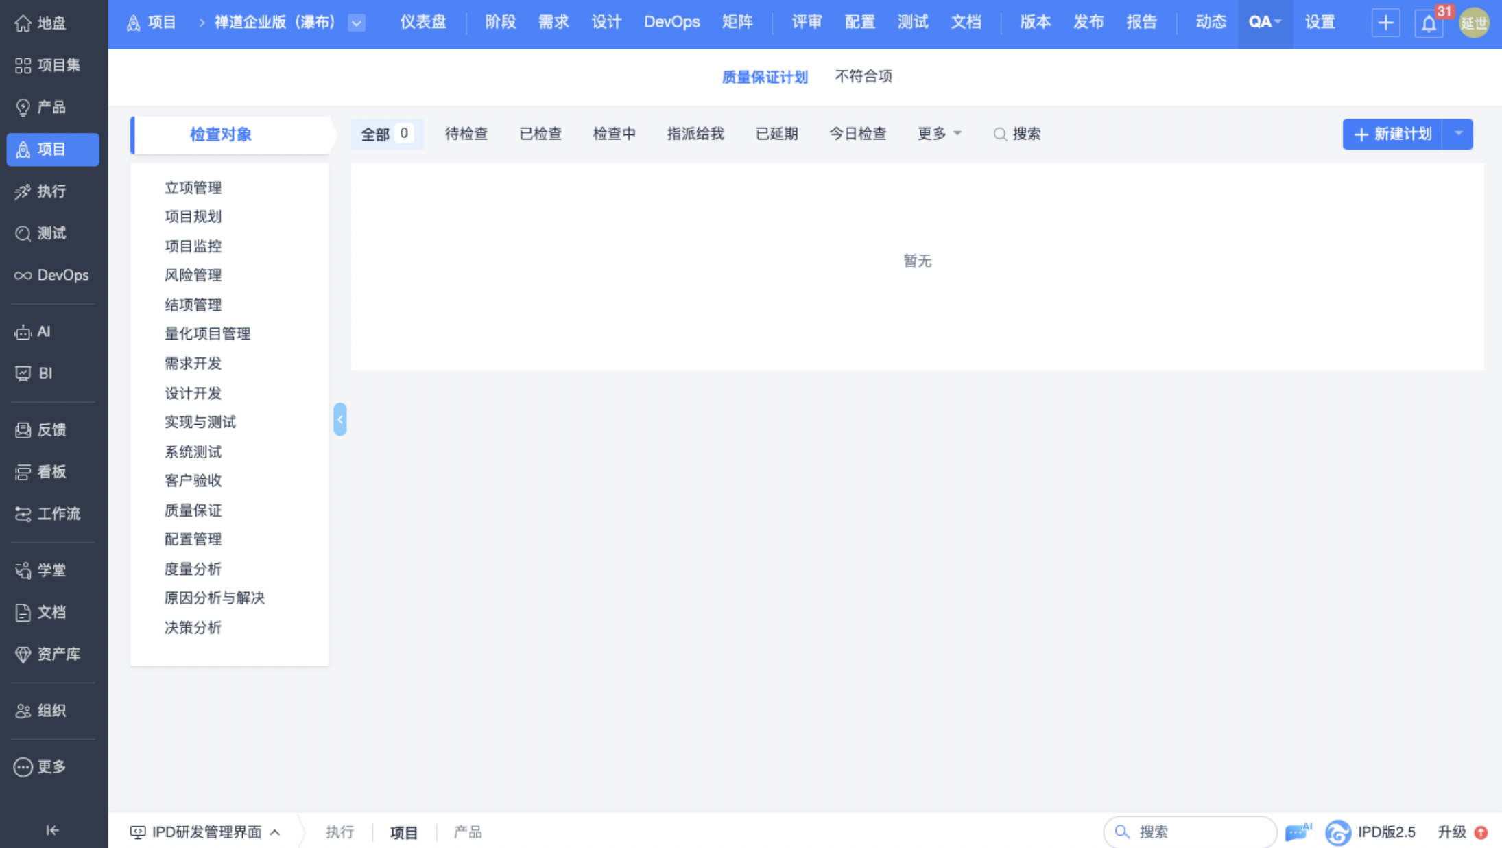This screenshot has width=1502, height=848.
Task: Open the notification bell icon
Action: pyautogui.click(x=1428, y=24)
